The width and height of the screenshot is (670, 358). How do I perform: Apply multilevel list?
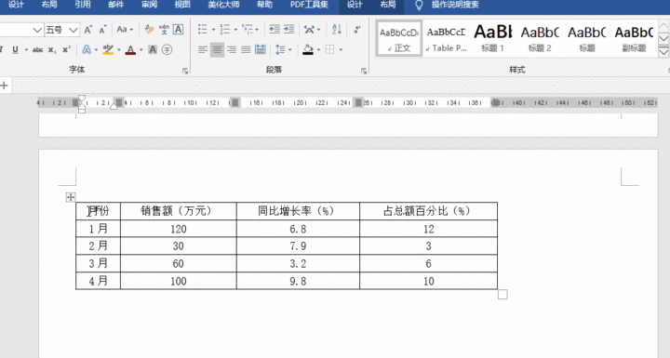point(247,29)
